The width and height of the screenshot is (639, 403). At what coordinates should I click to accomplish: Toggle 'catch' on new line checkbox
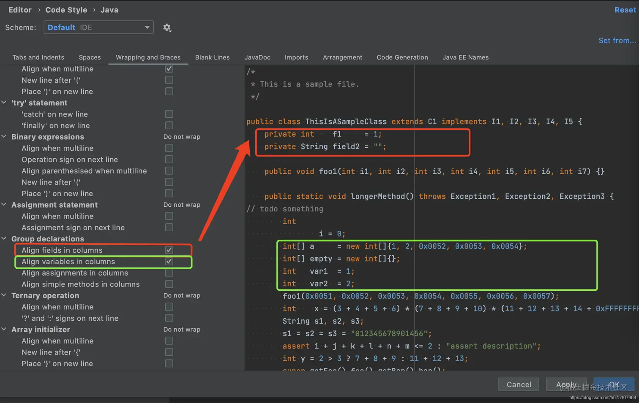tap(169, 114)
